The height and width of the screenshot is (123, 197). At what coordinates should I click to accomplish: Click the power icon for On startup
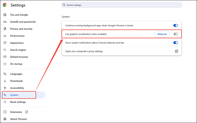coord(5,64)
